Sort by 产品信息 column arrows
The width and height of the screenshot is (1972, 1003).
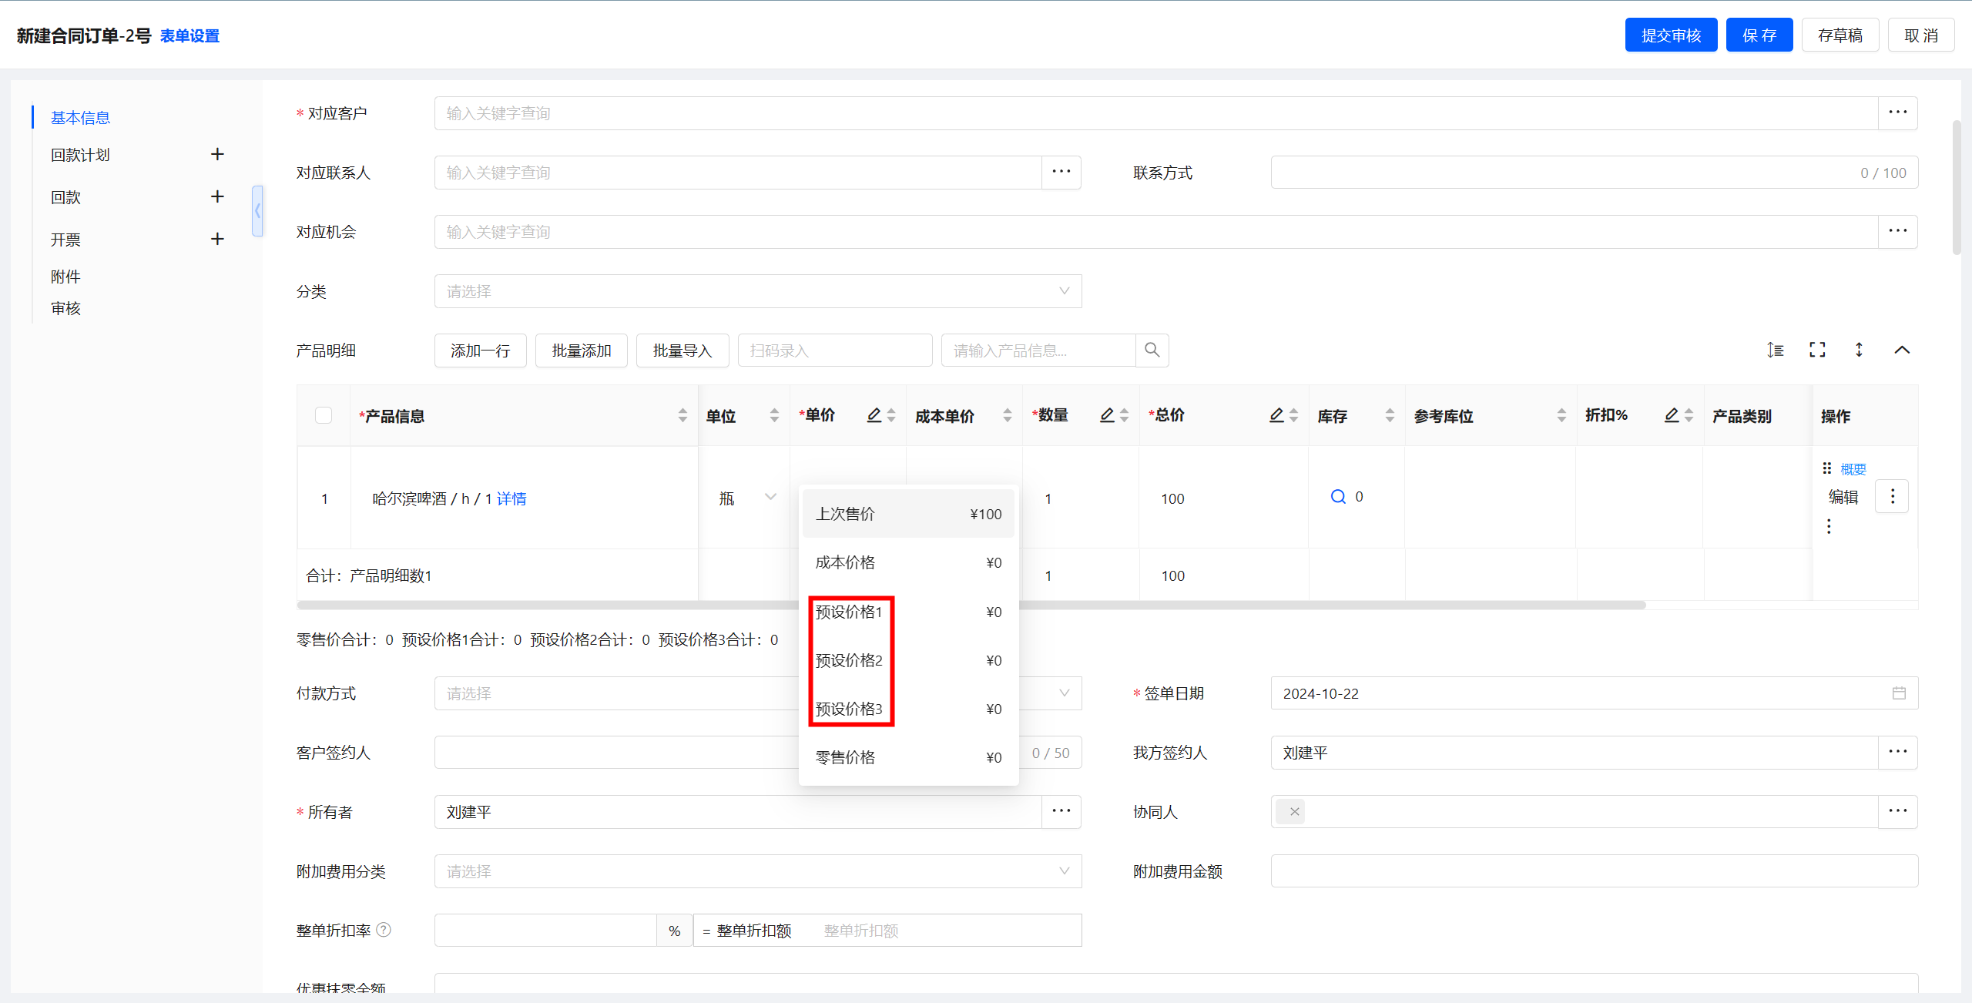tap(682, 415)
